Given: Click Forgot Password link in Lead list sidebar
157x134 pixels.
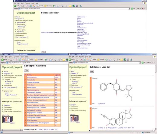Looking at the screenshot, I should [77, 94].
